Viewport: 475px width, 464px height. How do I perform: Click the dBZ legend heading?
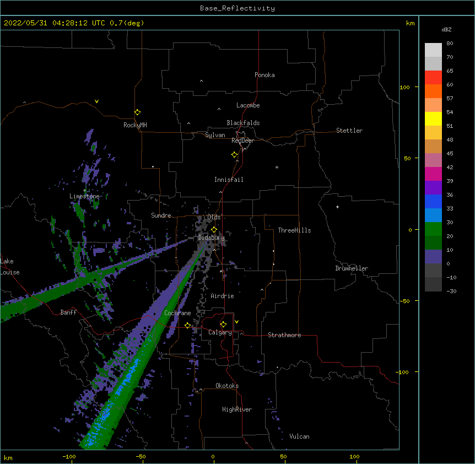(x=446, y=30)
